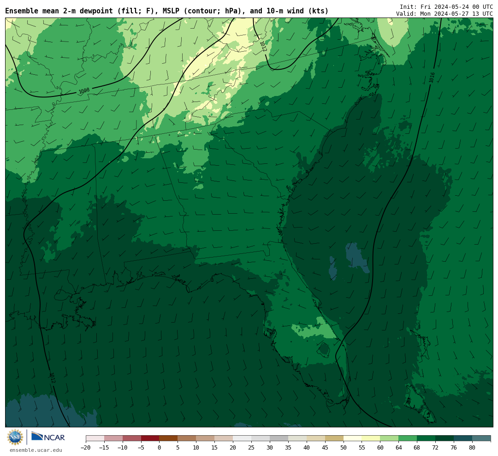Pick the brown 0 to 5 colorbar swatch
The width and height of the screenshot is (498, 456).
pos(169,438)
